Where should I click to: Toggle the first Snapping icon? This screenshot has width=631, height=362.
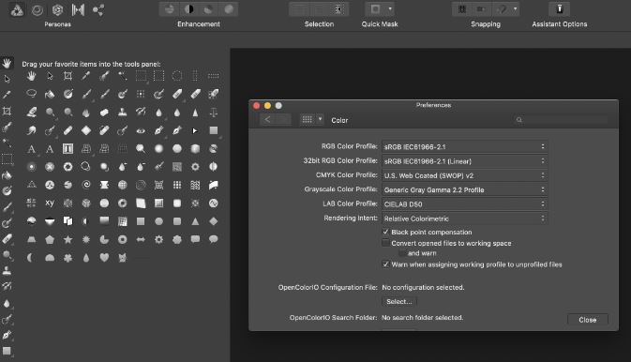tap(462, 8)
